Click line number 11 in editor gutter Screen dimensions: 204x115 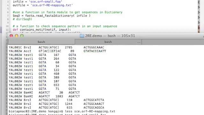(x=7, y=30)
